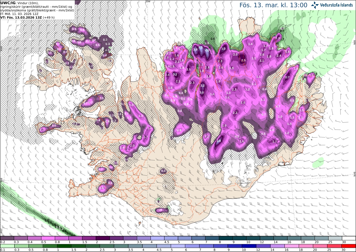Click the 'Veðurstofa Íslands' logo text
Viewport: 356px width, 252px height.
click(337, 5)
